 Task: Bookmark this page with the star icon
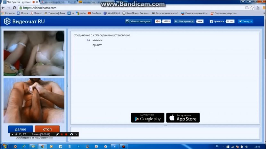click(x=253, y=8)
